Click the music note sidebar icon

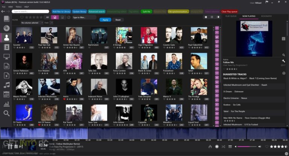pyautogui.click(x=6, y=85)
